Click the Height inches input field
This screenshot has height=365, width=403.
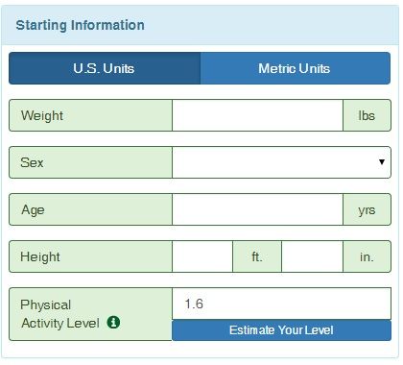tap(312, 256)
